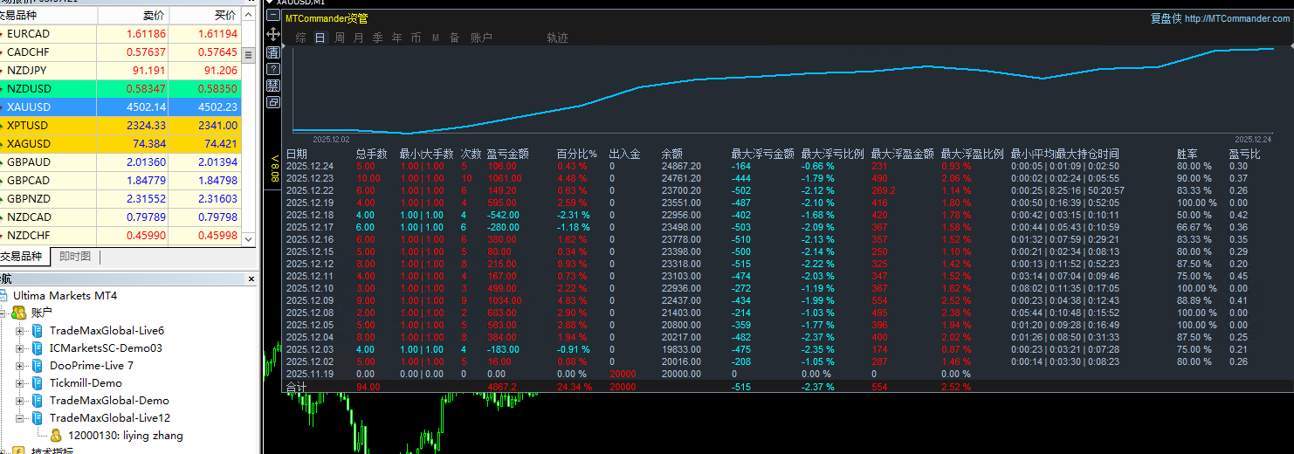Collapse the 账户 accounts tree node
This screenshot has height=454, width=1294.
coord(3,313)
